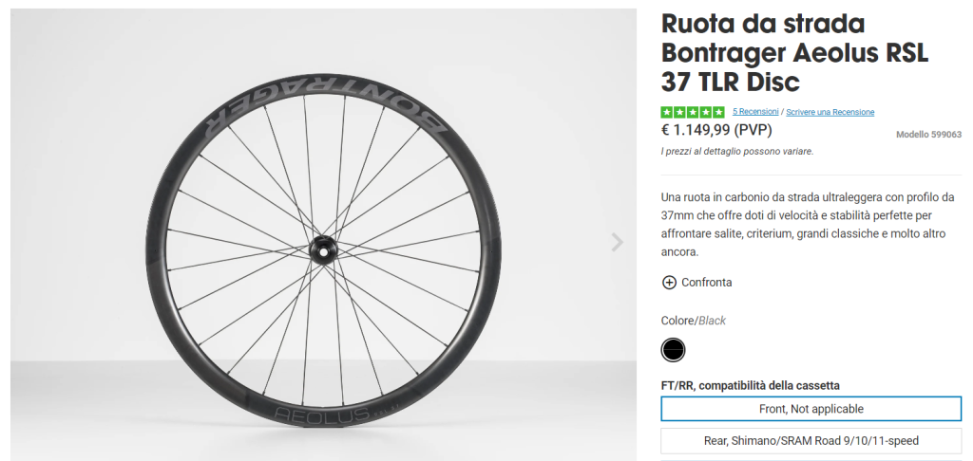The width and height of the screenshot is (973, 461).
Task: Select the Front, Not applicable option
Action: pos(811,409)
